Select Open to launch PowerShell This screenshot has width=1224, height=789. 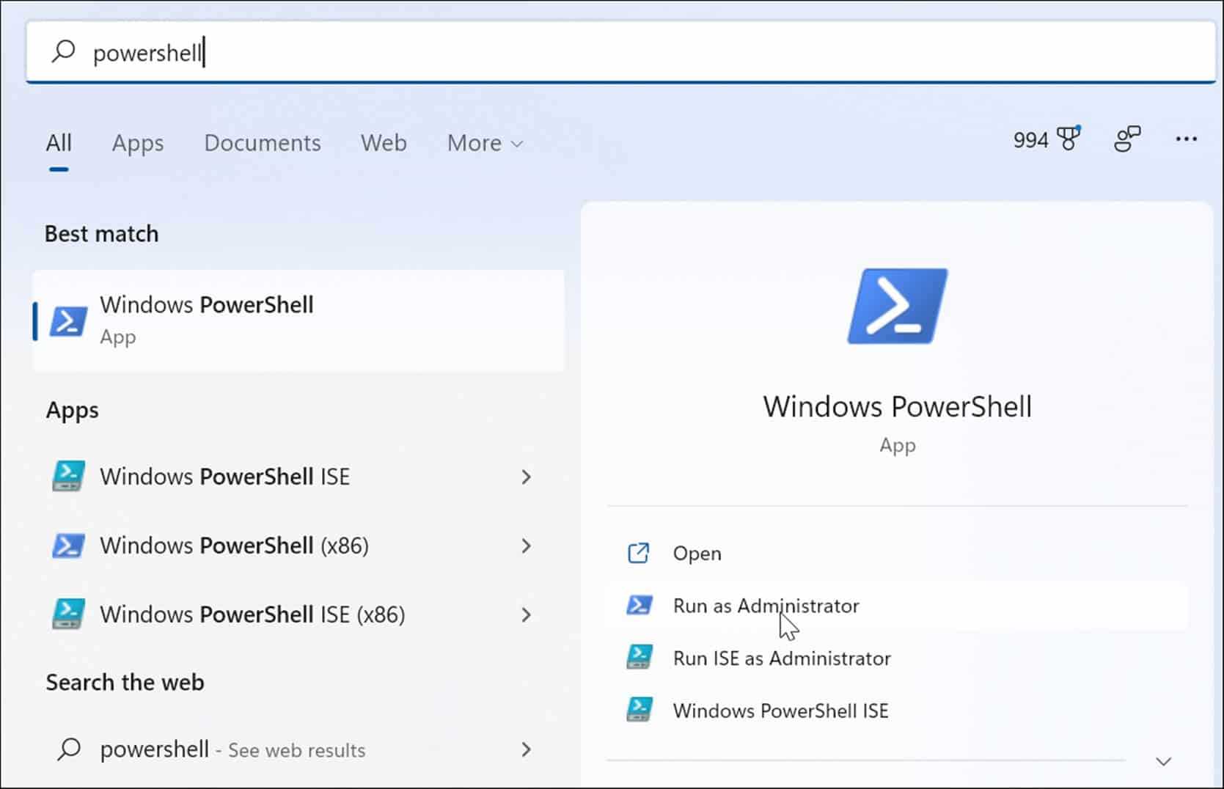(696, 553)
